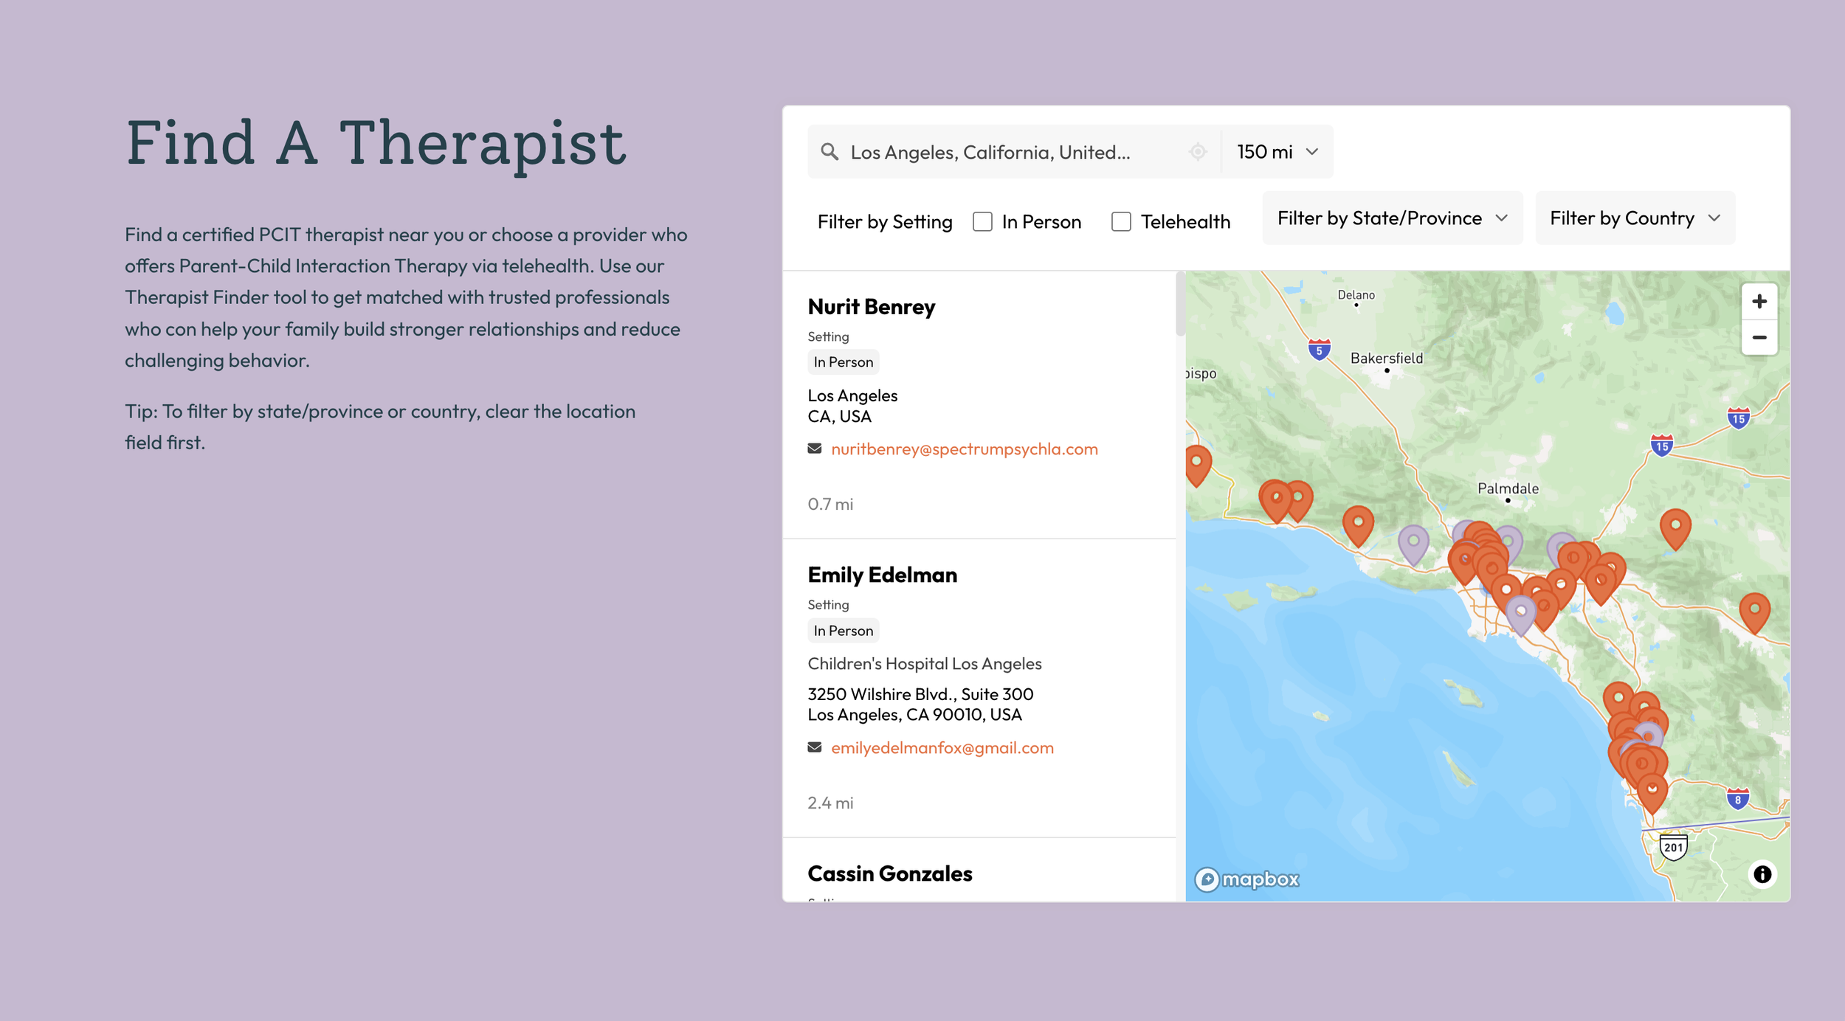The height and width of the screenshot is (1021, 1845).
Task: Enable the Telehealth checkbox
Action: pos(1121,222)
